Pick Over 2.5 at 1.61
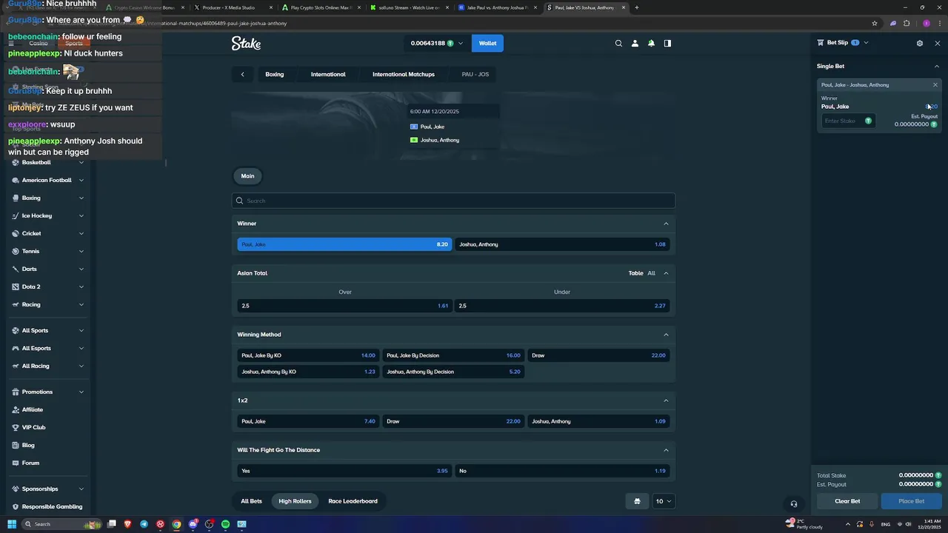This screenshot has width=948, height=533. pos(344,306)
